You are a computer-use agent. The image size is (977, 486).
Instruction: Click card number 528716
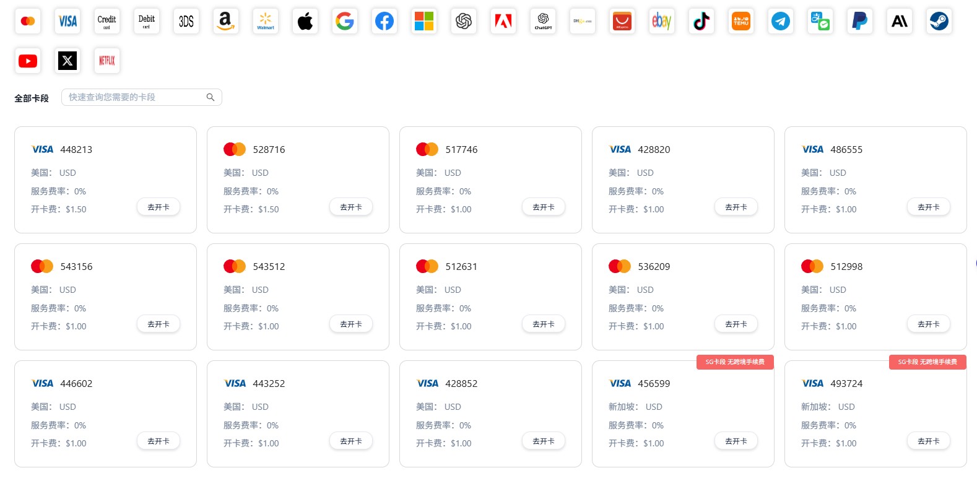click(x=269, y=150)
